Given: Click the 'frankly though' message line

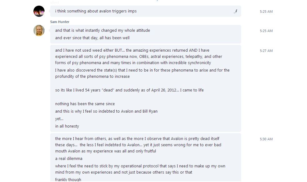Looking at the screenshot, I should [x=68, y=180].
